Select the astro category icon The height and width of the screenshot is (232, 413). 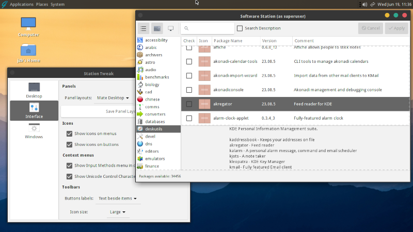coord(140,62)
